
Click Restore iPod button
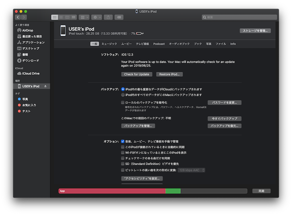(x=169, y=74)
